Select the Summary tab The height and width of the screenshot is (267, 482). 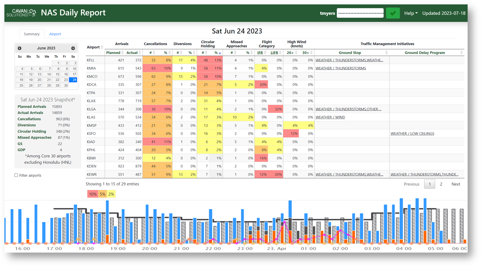tap(32, 34)
